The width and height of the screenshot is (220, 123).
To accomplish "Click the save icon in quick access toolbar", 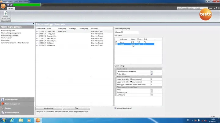I will click(x=8, y=5).
